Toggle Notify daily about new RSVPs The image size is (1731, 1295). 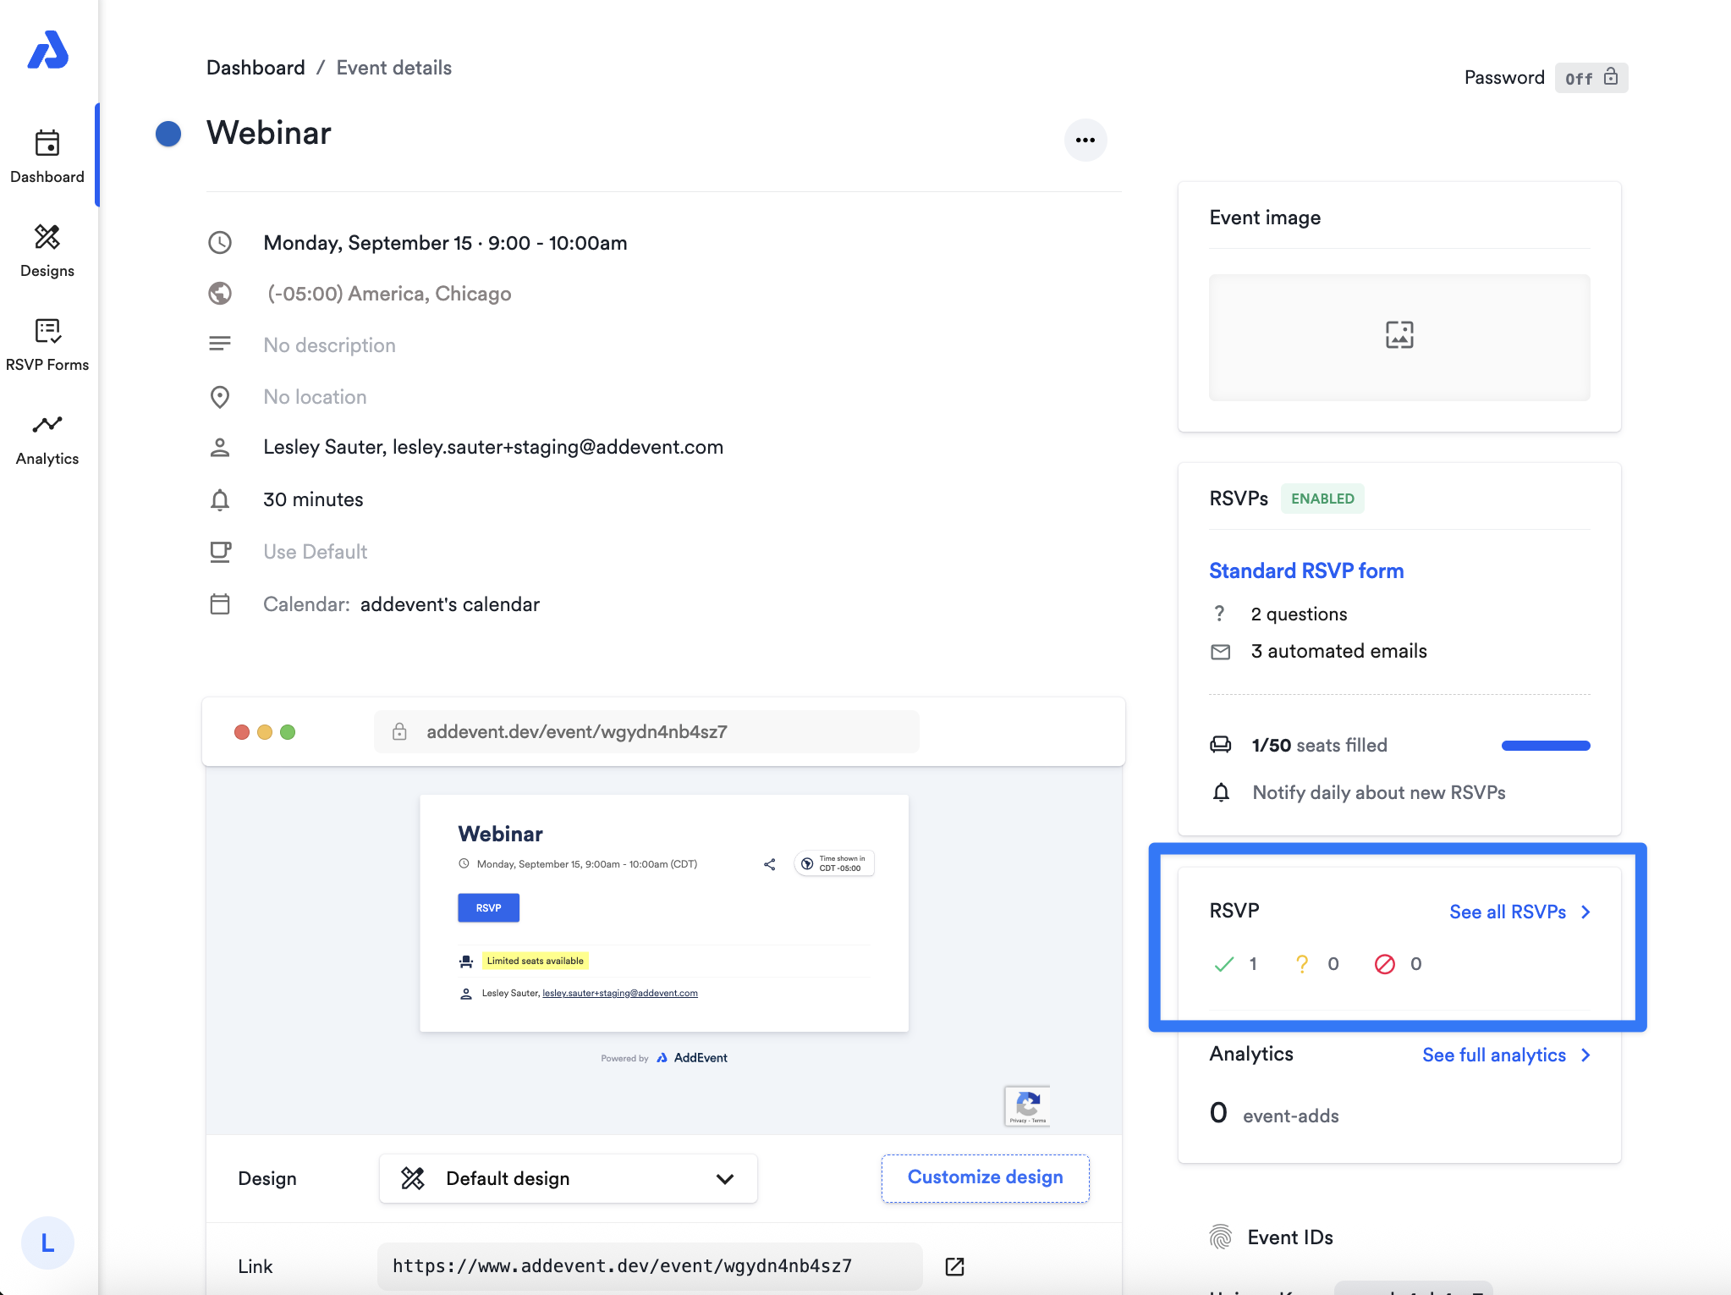pyautogui.click(x=1378, y=792)
